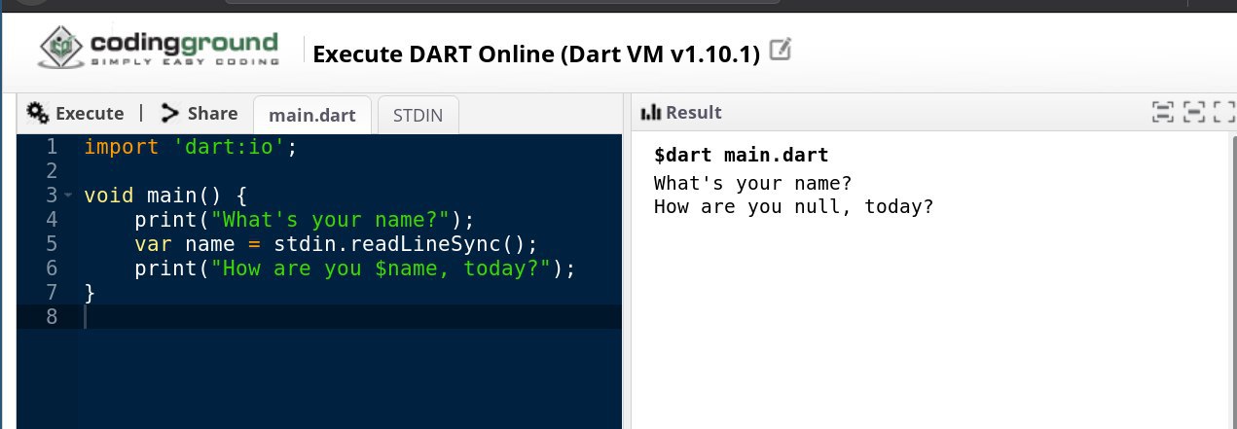This screenshot has width=1237, height=429.
Task: Click the edit title pencil icon
Action: (x=780, y=50)
